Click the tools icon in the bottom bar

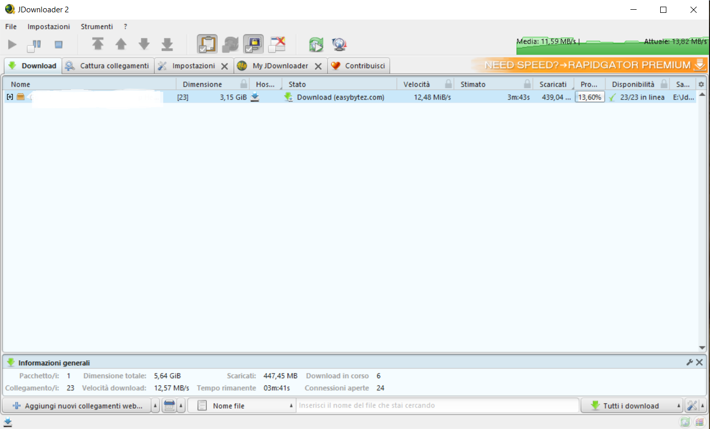pos(692,406)
